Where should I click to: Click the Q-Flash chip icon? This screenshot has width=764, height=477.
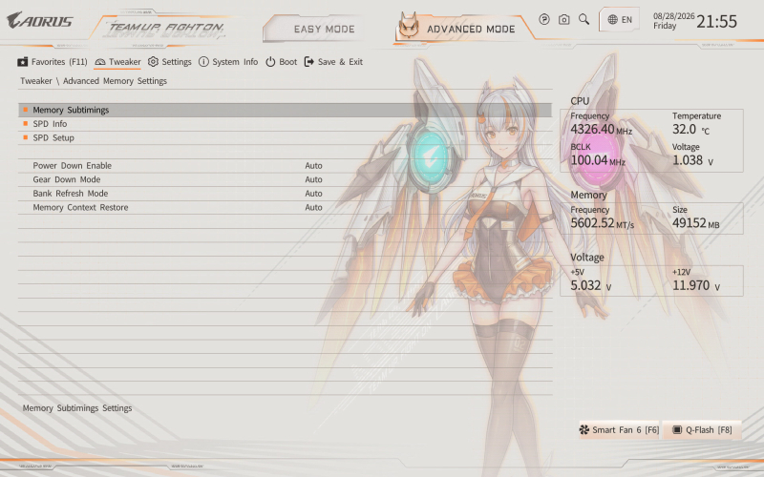click(x=677, y=430)
